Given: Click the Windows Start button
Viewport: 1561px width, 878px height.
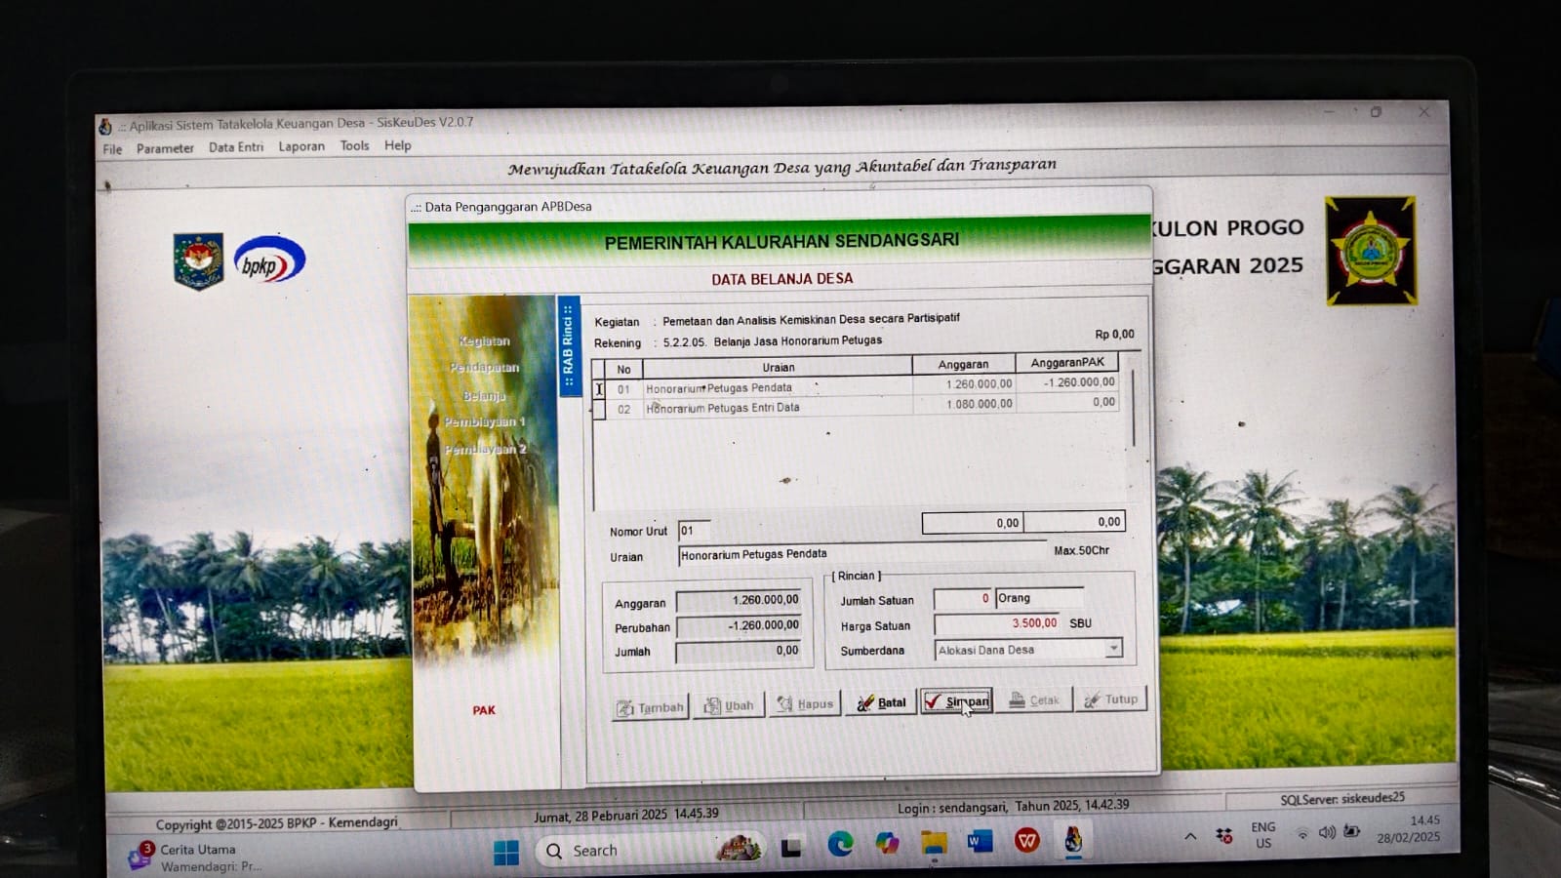Looking at the screenshot, I should (x=506, y=852).
